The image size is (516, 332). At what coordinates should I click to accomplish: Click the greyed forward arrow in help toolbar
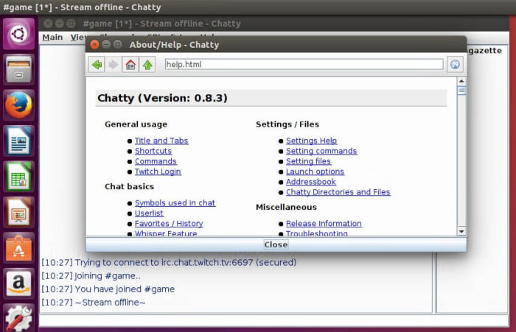point(114,65)
